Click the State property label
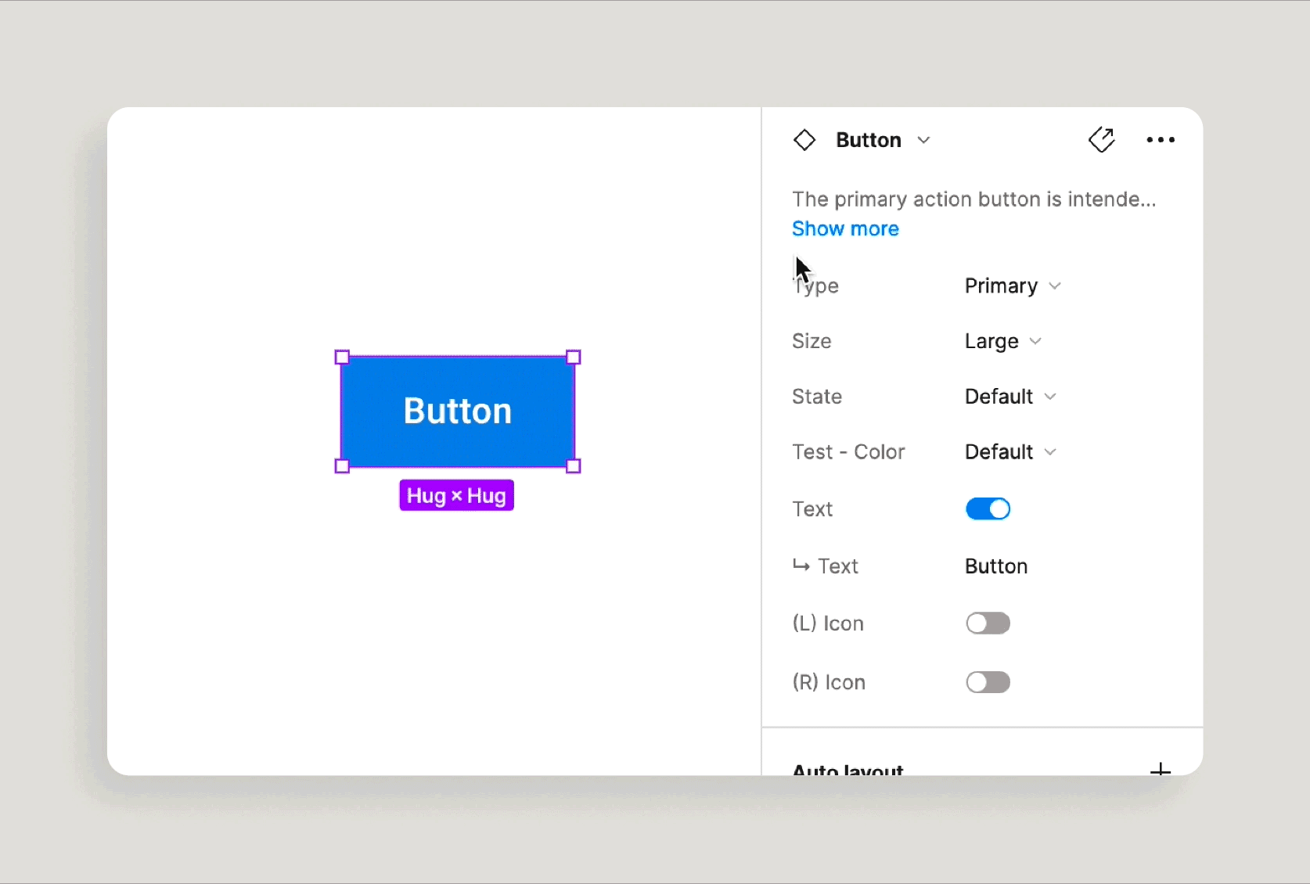The width and height of the screenshot is (1310, 884). (817, 397)
